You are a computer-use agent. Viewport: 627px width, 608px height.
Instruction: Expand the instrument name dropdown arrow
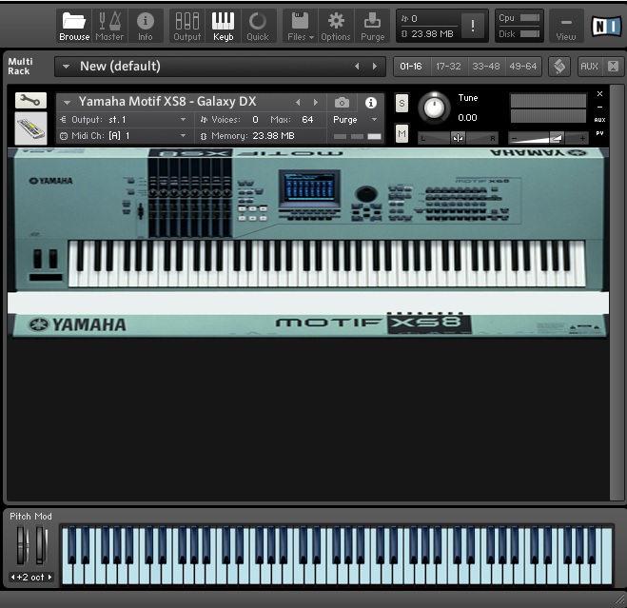click(x=68, y=103)
